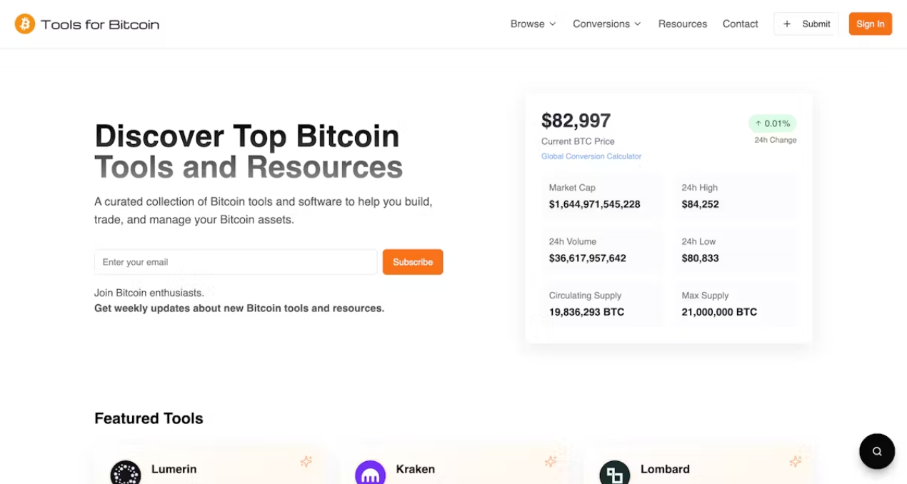Open the Kraken featured tool title
The width and height of the screenshot is (907, 484).
pos(416,469)
